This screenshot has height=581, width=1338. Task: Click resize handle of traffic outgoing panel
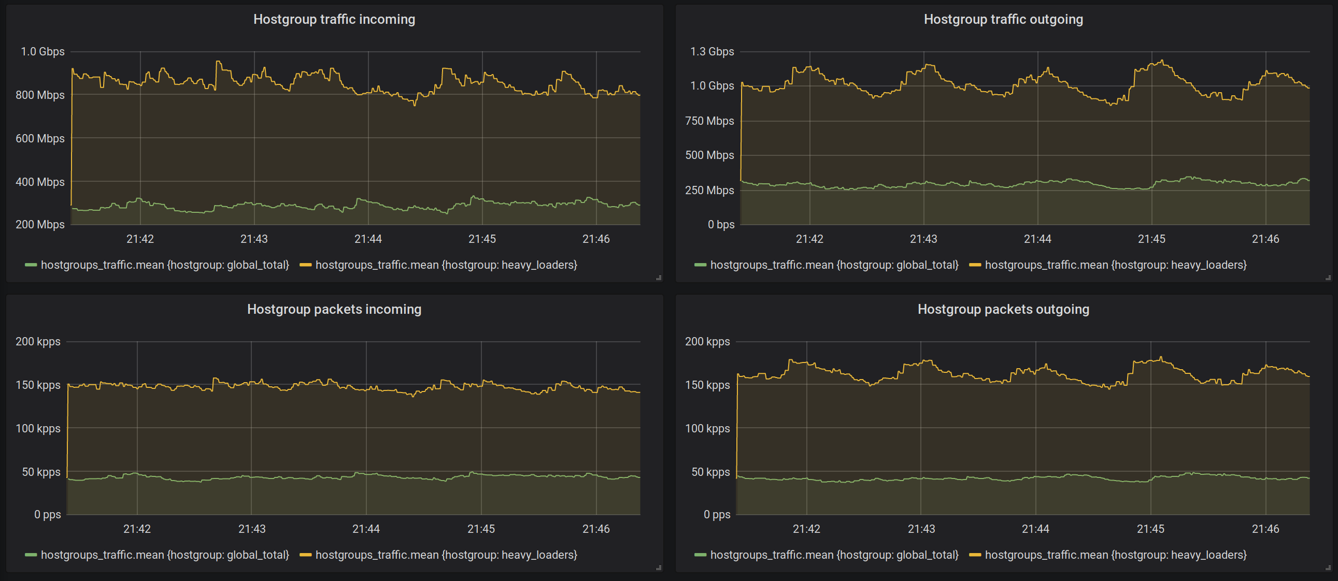point(1328,278)
